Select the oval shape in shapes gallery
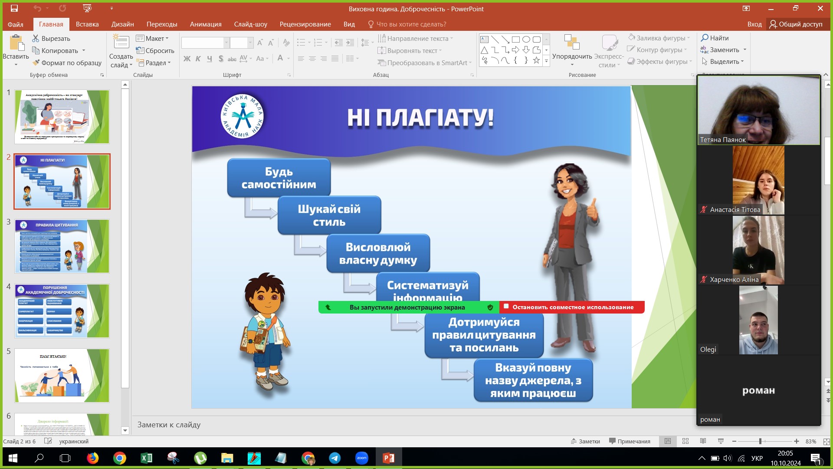833x469 pixels. pos(526,39)
